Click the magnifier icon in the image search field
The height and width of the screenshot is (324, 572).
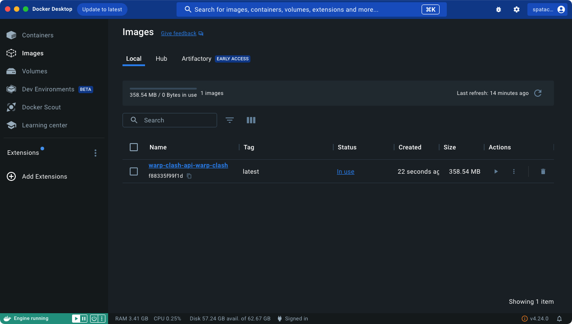134,120
